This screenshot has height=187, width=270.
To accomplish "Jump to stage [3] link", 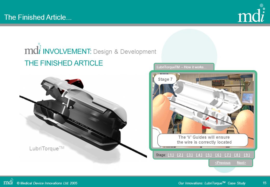I will [190, 155].
